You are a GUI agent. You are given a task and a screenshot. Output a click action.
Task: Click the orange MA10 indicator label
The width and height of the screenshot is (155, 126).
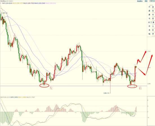18,3
